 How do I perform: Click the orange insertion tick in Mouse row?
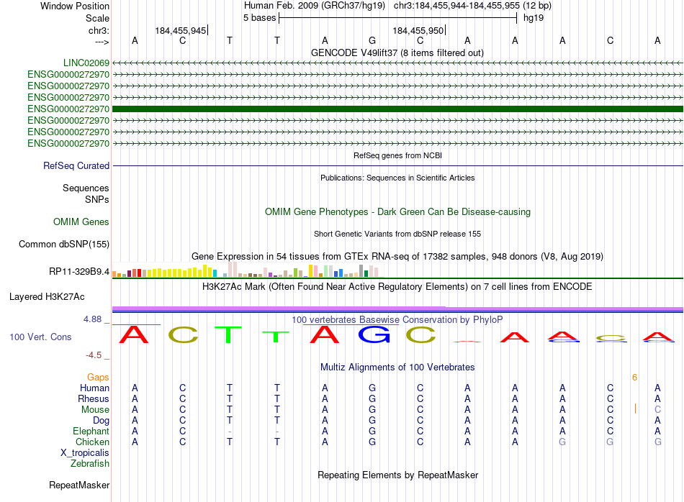tap(635, 409)
